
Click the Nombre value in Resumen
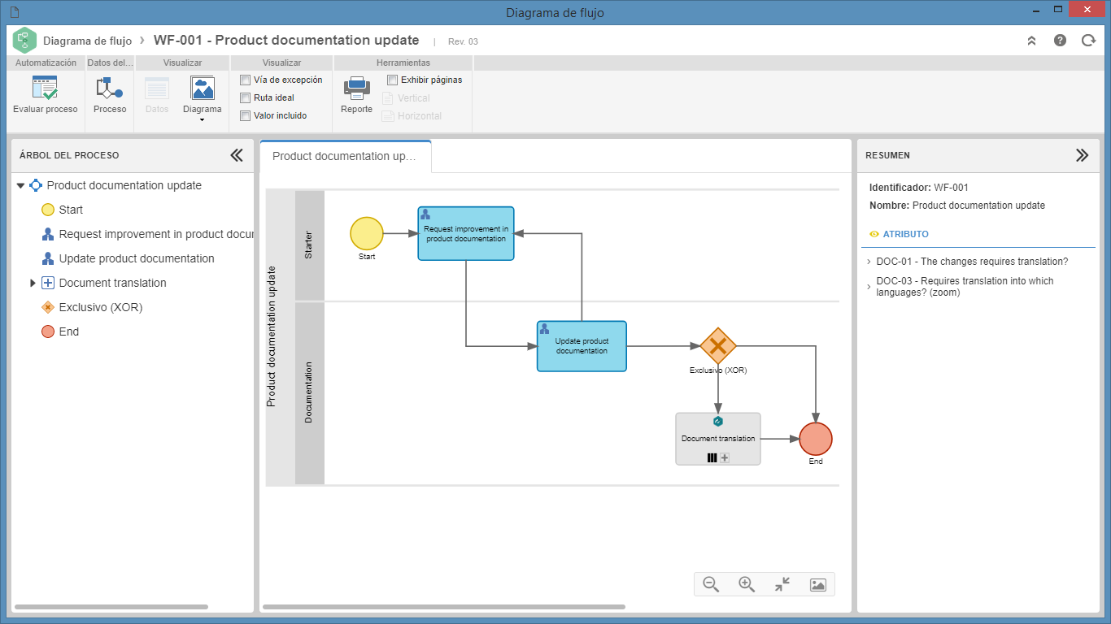[x=978, y=206]
